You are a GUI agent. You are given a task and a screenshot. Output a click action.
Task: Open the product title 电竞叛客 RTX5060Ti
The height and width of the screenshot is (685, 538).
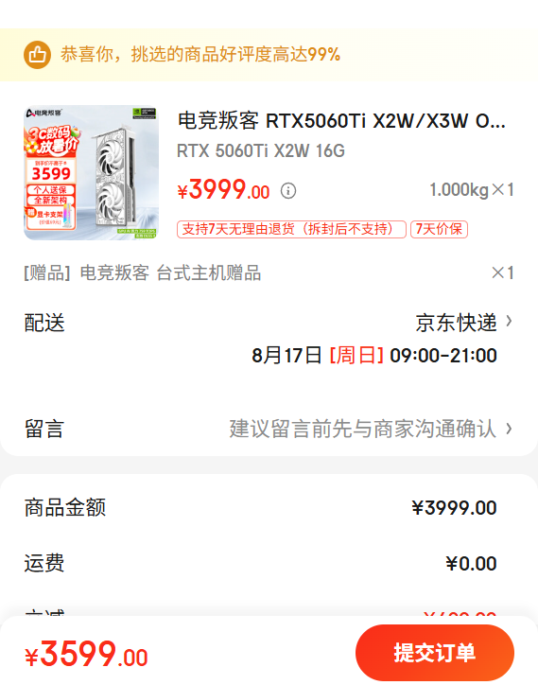click(x=341, y=120)
